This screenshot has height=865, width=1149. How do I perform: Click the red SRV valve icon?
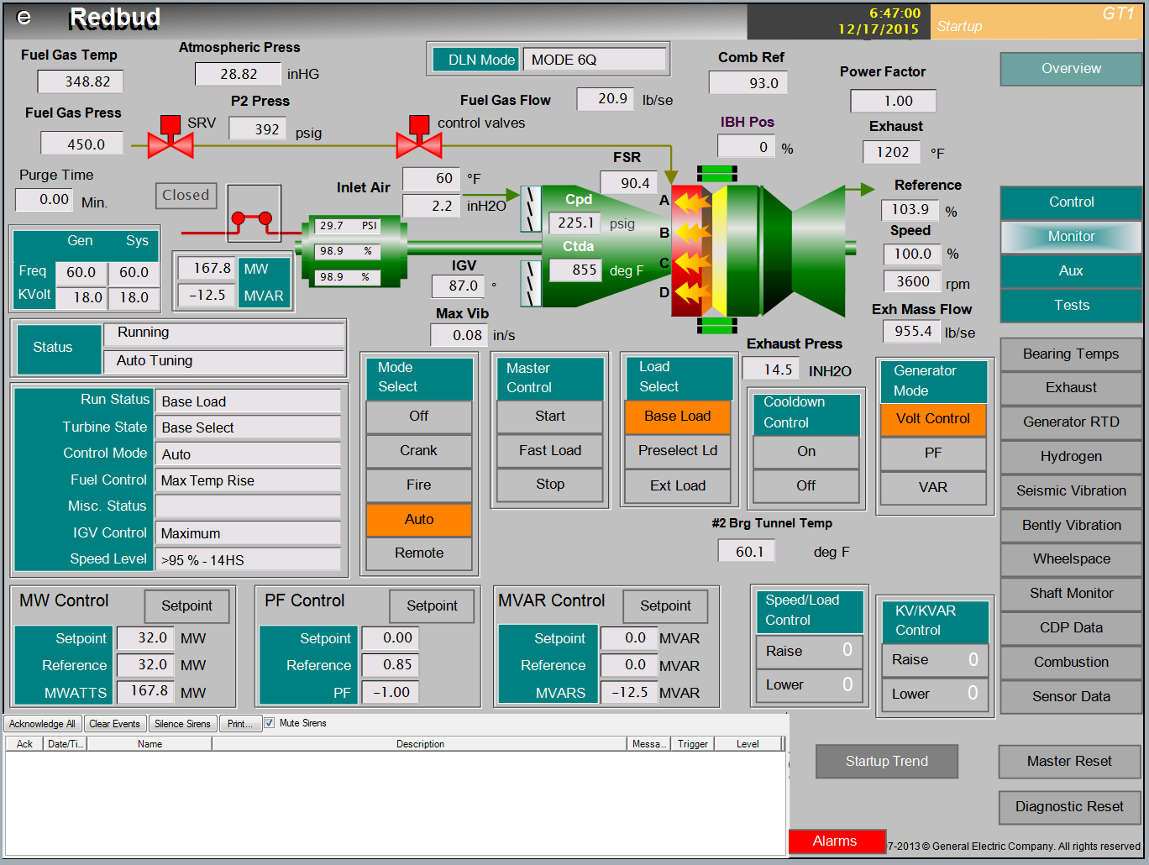tap(171, 139)
